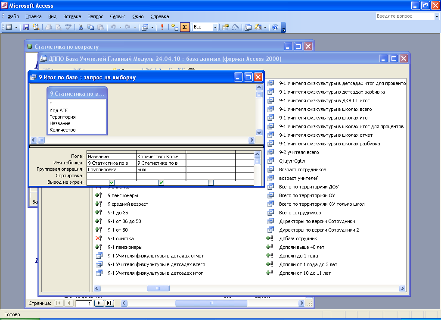Screen dimensions: 441x320
Task: Click the Undo arrow icon
Action: (113, 27)
